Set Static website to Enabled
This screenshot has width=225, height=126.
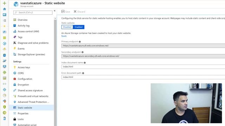pyautogui.click(x=78, y=27)
